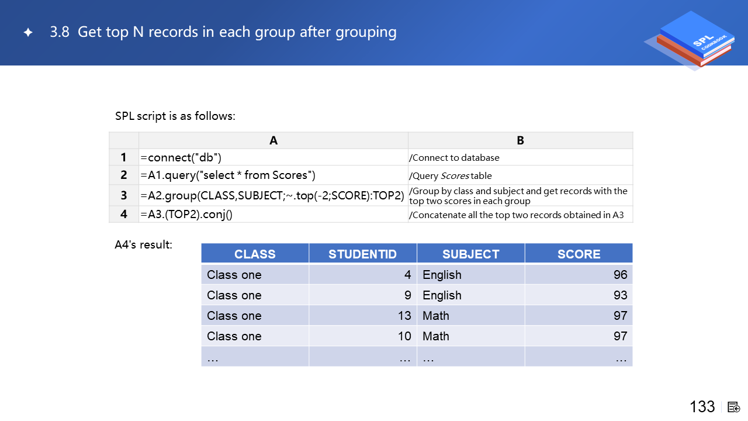Click the SUBJECT column header in results
Screen dimensions: 748x421
(x=470, y=254)
